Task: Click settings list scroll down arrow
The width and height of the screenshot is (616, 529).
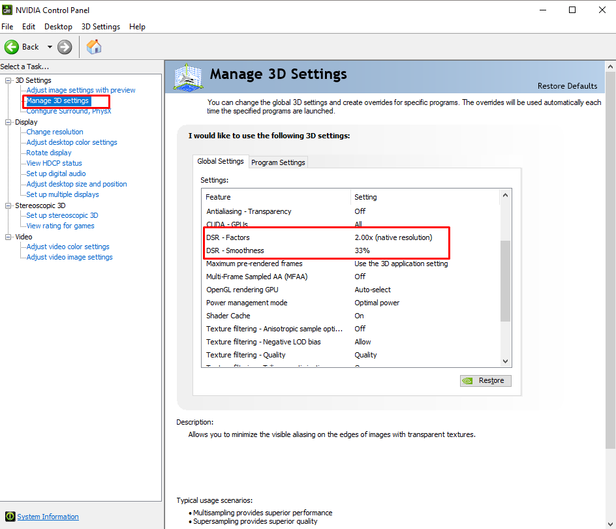Action: tap(505, 361)
